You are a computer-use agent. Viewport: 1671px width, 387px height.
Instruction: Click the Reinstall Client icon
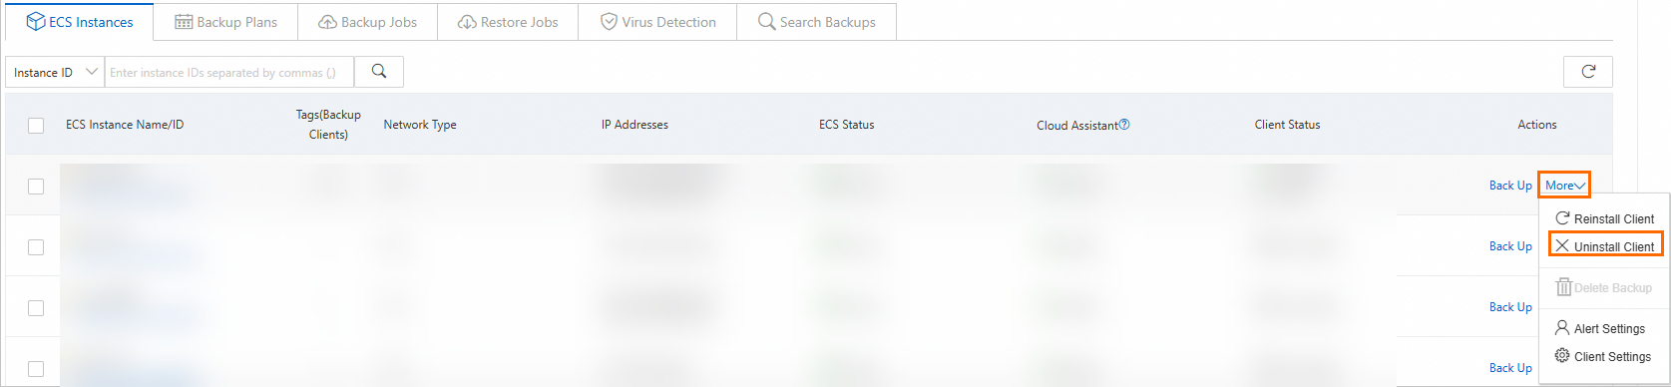click(1562, 218)
